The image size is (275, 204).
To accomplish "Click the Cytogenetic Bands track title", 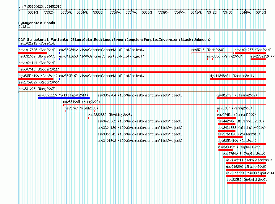I will pos(37,23).
